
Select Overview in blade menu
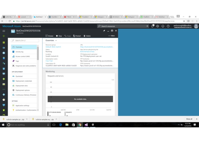(x=24, y=47)
